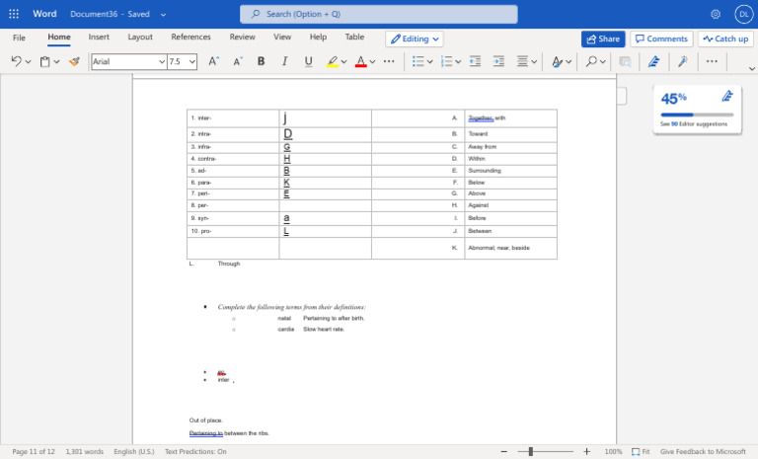Click the Designer wand icon
This screenshot has width=758, height=459.
click(x=683, y=61)
